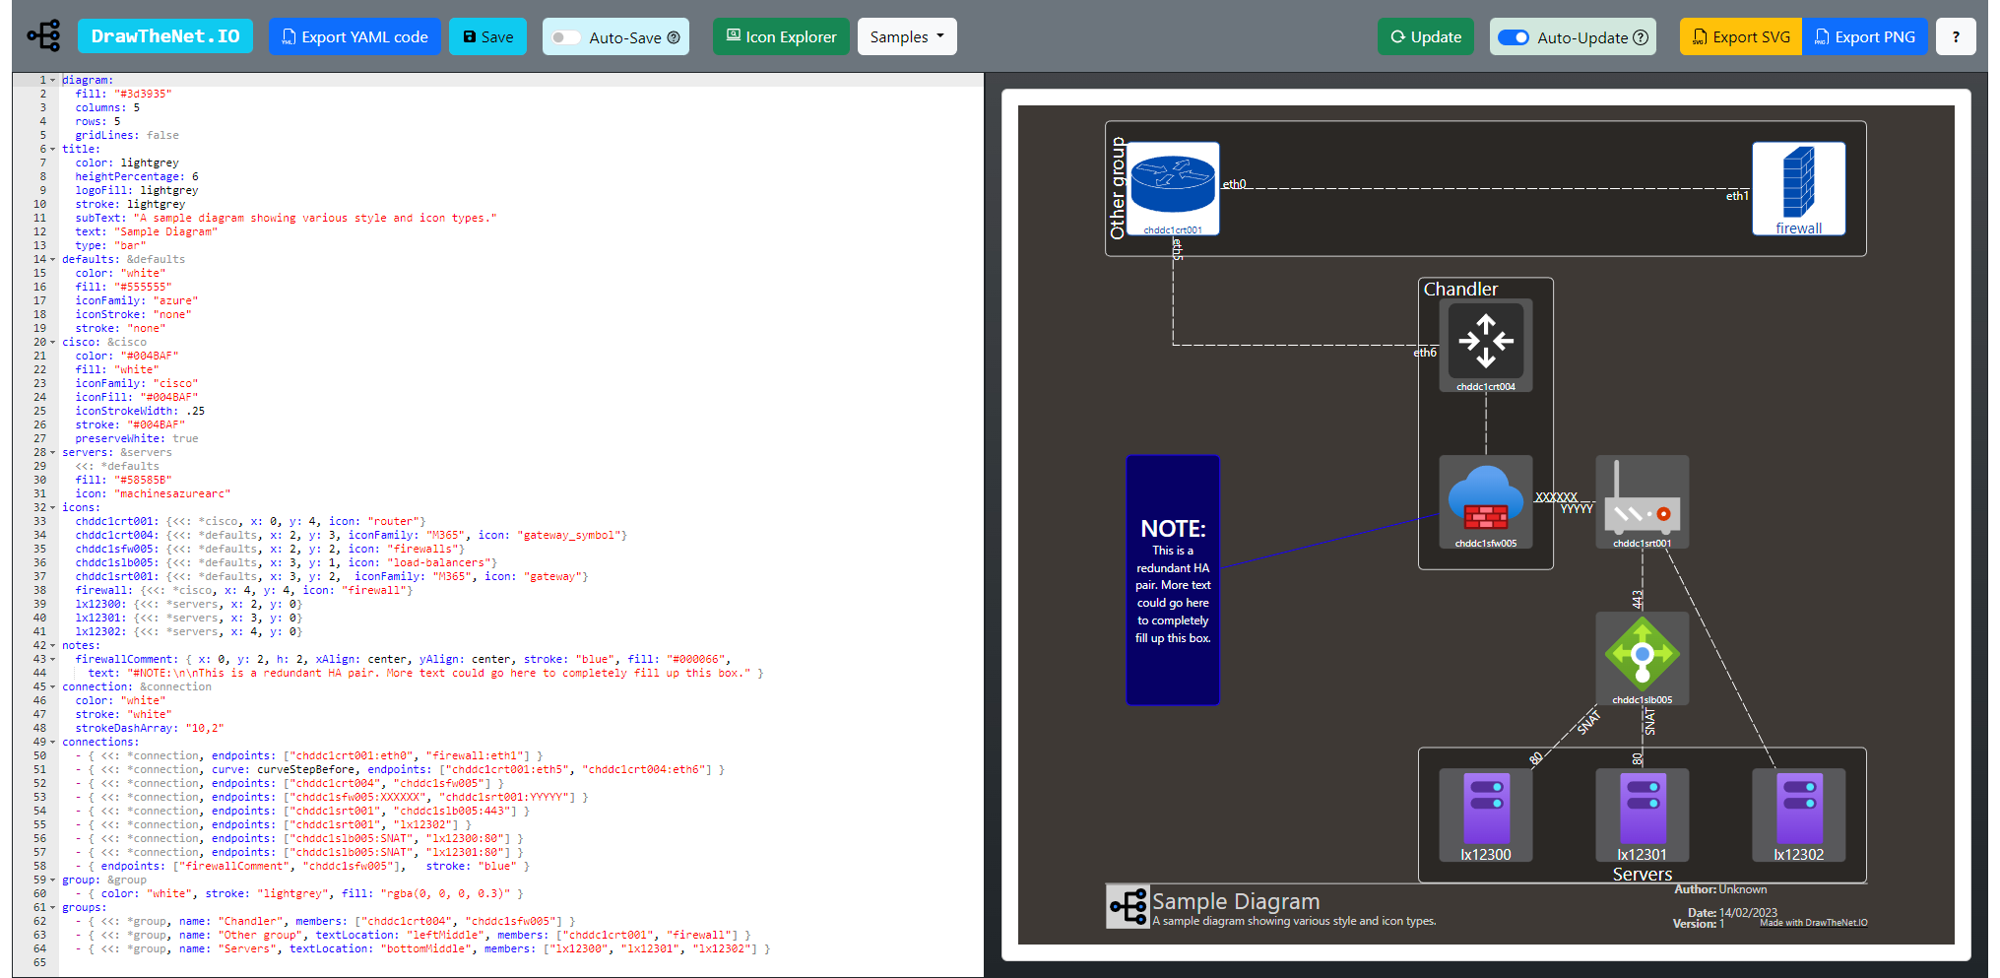Click the Sample Diagram title text
Screen dimensions: 2000x978
[1235, 901]
